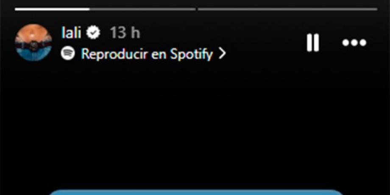Screen dimensions: 390x195
Task: Click the filled white part of progress bar
Action: (x=52, y=9)
